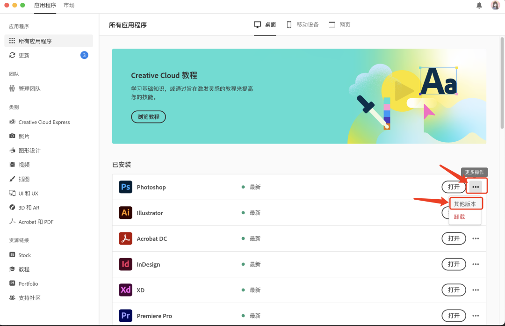Select the 视频 category icon in sidebar
Viewport: 505px width, 326px height.
(11, 164)
